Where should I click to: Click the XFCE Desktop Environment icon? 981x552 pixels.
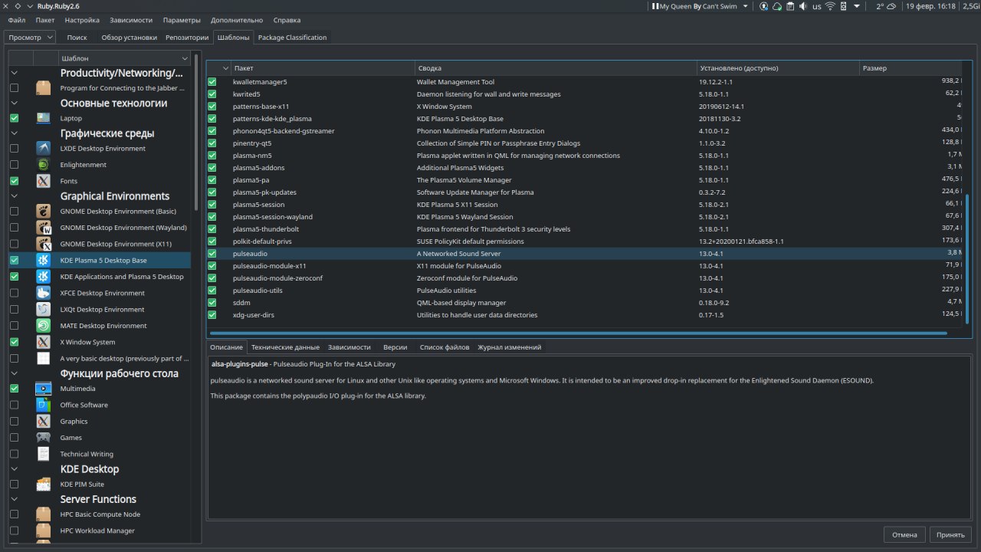[x=44, y=293]
